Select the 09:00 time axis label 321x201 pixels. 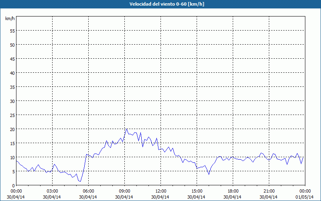pyautogui.click(x=124, y=191)
